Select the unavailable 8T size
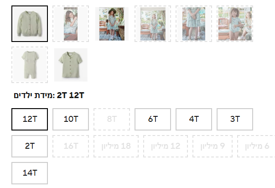 pyautogui.click(x=112, y=120)
